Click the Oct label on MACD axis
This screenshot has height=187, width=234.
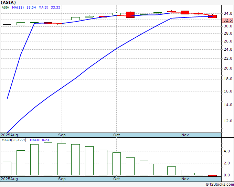point(116,179)
